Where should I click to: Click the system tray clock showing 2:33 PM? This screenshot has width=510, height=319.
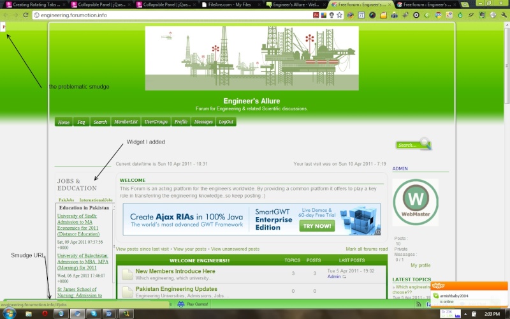pos(492,314)
